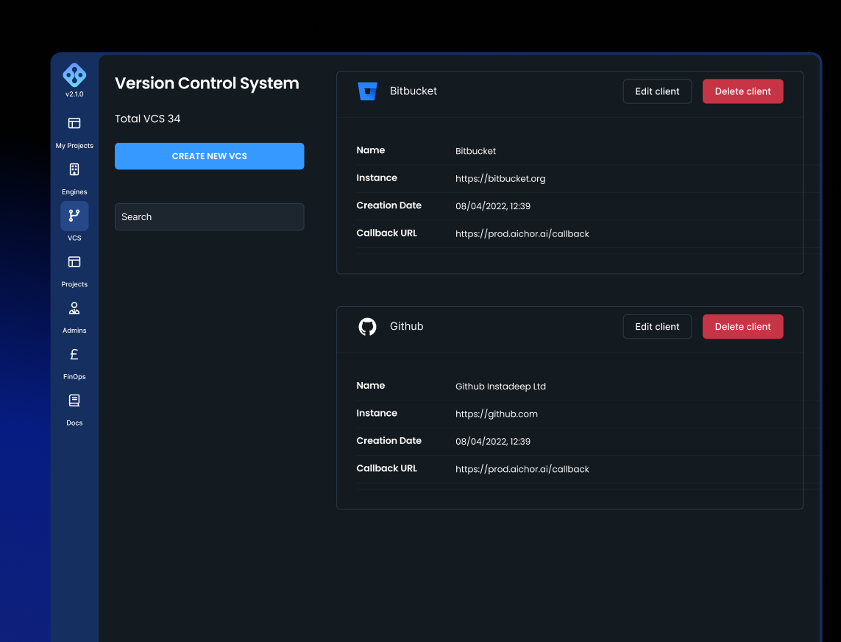Edit the Bitbucket client
Screen dimensions: 841x642
pos(657,91)
